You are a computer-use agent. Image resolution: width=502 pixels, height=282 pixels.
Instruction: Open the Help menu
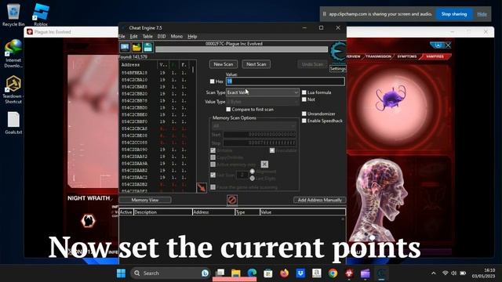point(192,37)
